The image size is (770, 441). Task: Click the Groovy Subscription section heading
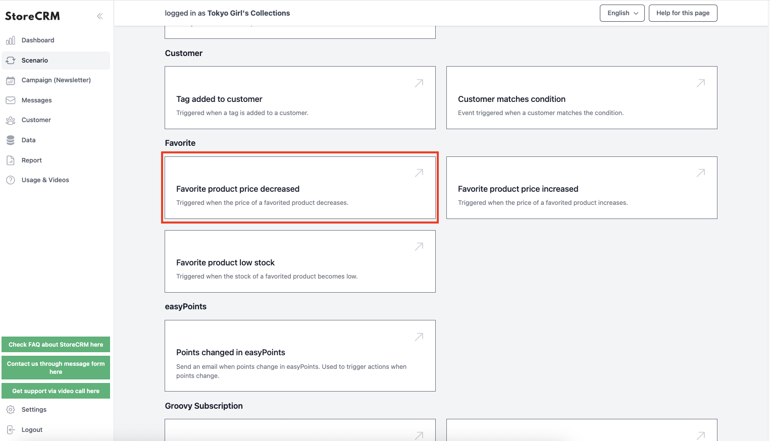pyautogui.click(x=204, y=406)
